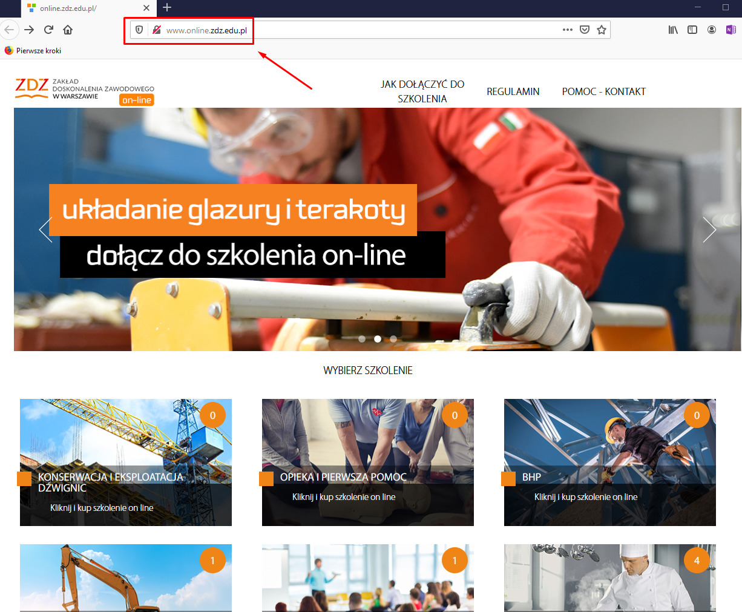Image resolution: width=742 pixels, height=612 pixels.
Task: Click buy link under the DŹWIGNIC card
Action: [102, 508]
